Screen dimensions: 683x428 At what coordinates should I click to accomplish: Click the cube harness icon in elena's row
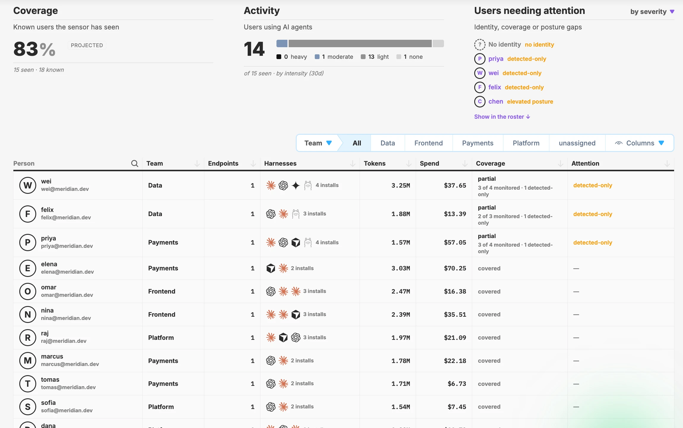[271, 268]
